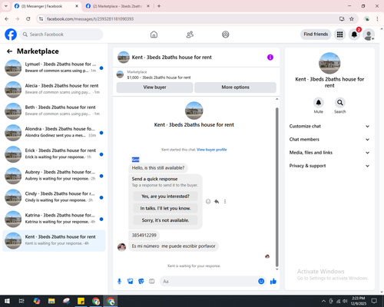The width and height of the screenshot is (384, 307).
Task: Reload the browser page
Action: click(28, 19)
